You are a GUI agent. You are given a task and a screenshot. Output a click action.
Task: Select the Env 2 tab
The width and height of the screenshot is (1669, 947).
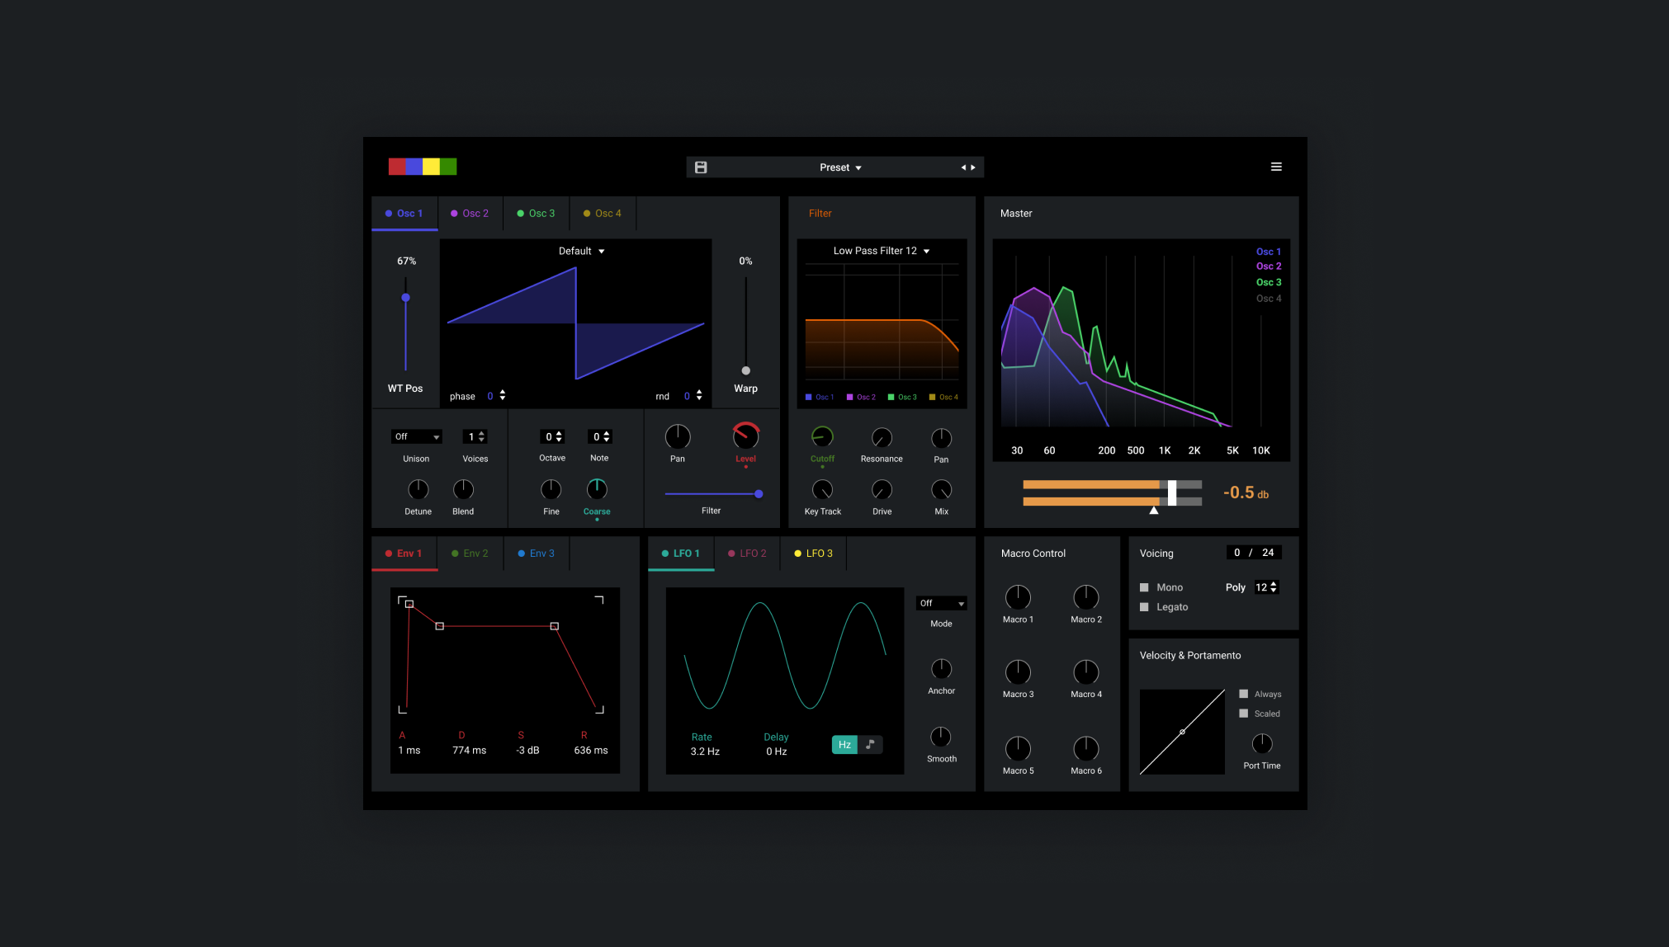470,554
